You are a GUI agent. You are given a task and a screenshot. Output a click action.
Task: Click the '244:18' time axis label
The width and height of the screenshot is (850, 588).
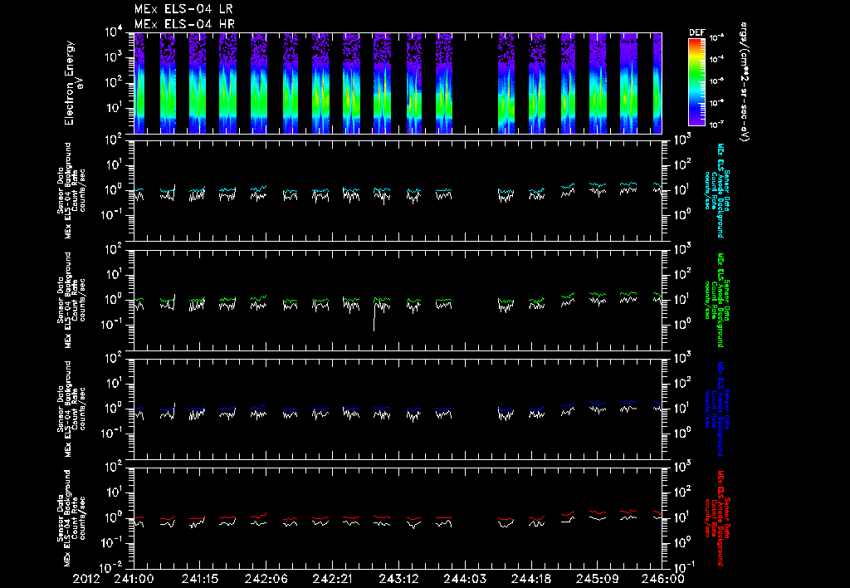[x=530, y=579]
